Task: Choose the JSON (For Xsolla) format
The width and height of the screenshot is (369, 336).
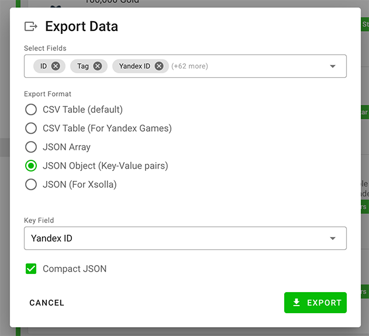Action: [31, 184]
